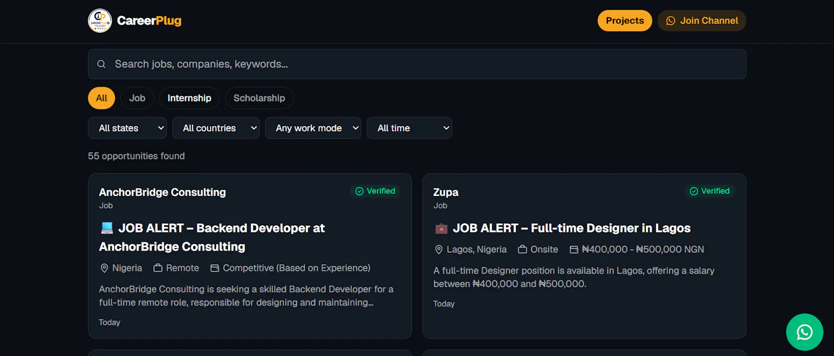Click the 'Lagos, Nigeria' location text
This screenshot has height=356, width=834.
(476, 250)
